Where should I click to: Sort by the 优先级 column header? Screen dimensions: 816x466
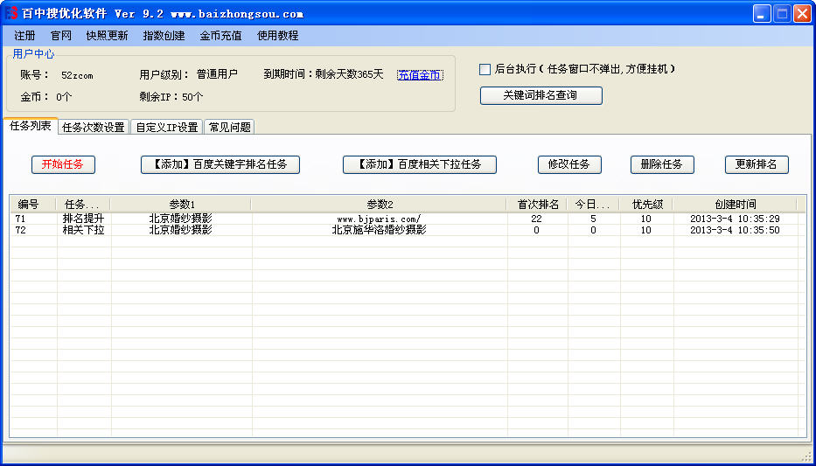(645, 204)
